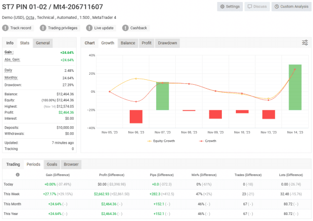Screen dimensions: 313x221
Task: Open the Periods tab
Action: click(34, 164)
